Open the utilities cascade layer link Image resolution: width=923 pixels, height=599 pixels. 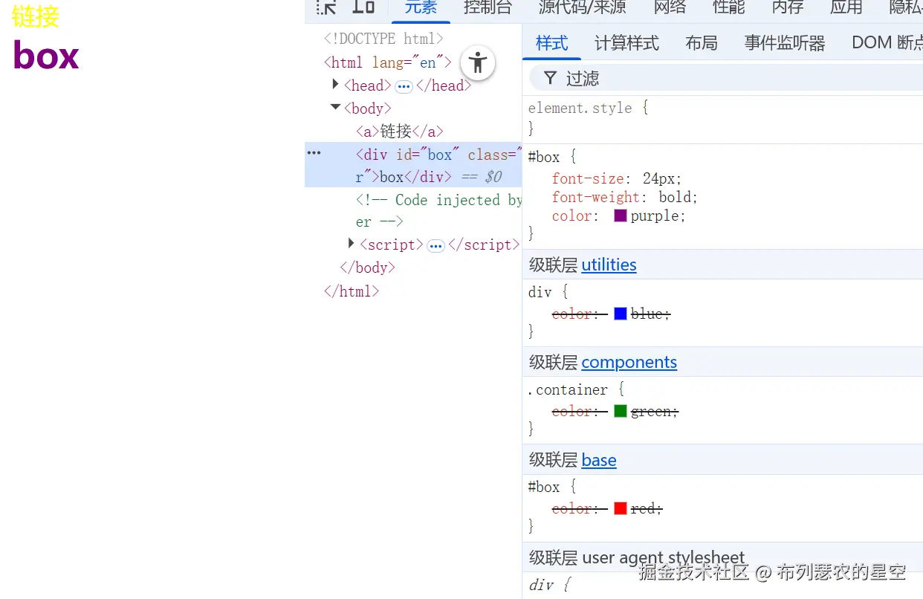tap(609, 265)
